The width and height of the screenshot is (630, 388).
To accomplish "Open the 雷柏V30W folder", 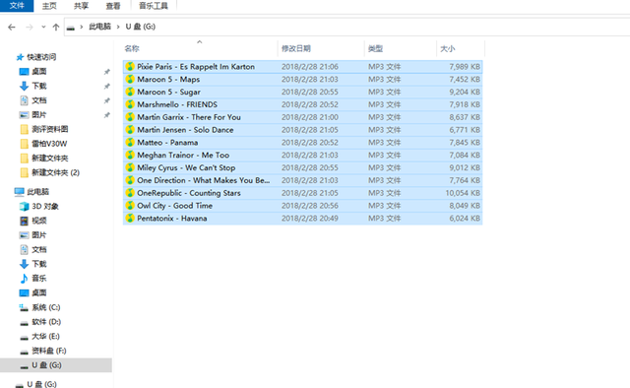I will pyautogui.click(x=49, y=144).
